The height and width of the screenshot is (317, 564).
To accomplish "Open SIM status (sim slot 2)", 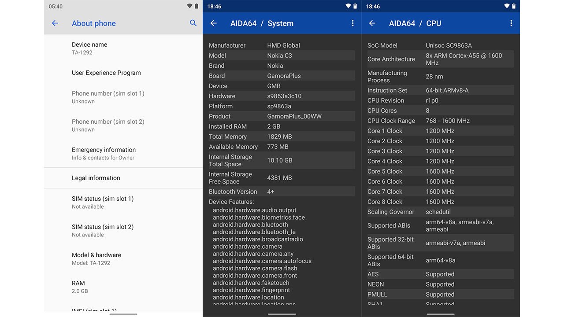I will pos(123,231).
